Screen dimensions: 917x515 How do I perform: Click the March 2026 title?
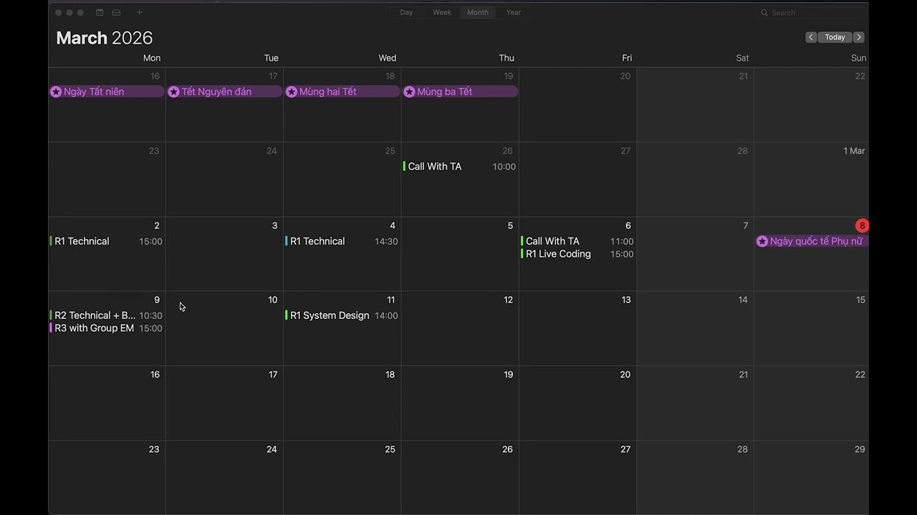[x=105, y=38]
